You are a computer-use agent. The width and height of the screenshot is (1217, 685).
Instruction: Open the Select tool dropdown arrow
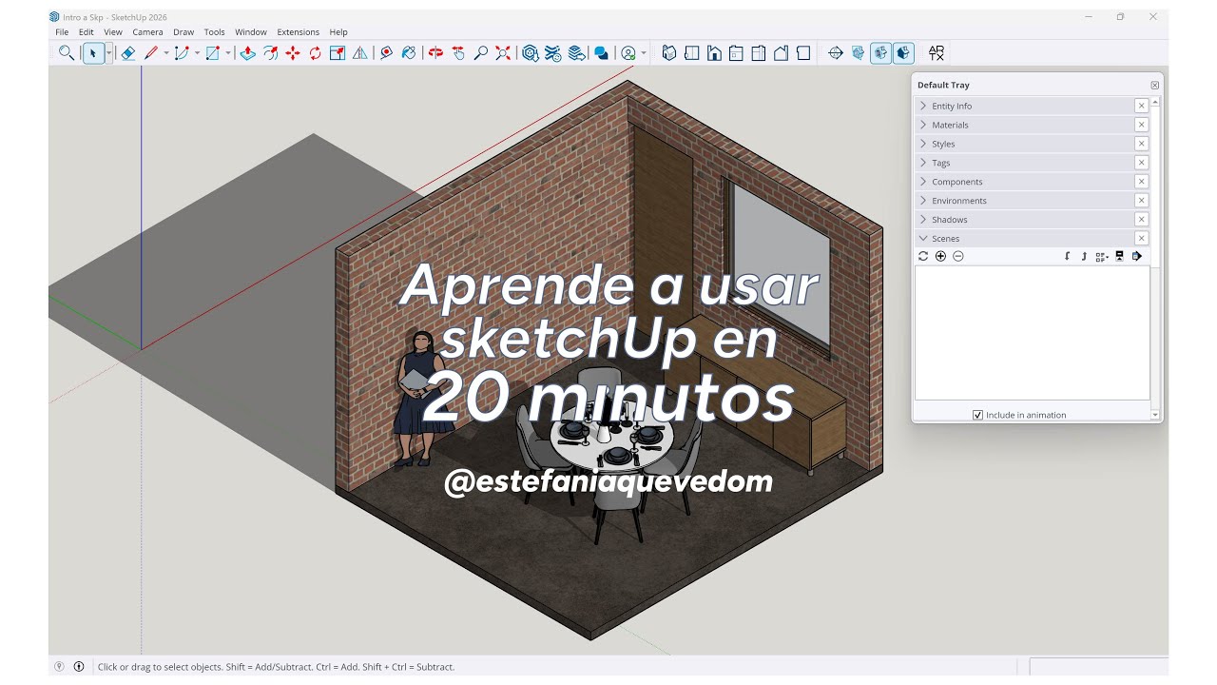108,53
